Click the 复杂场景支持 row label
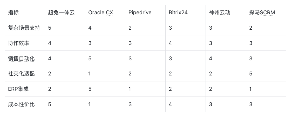The width and height of the screenshot is (292, 118). (24, 28)
